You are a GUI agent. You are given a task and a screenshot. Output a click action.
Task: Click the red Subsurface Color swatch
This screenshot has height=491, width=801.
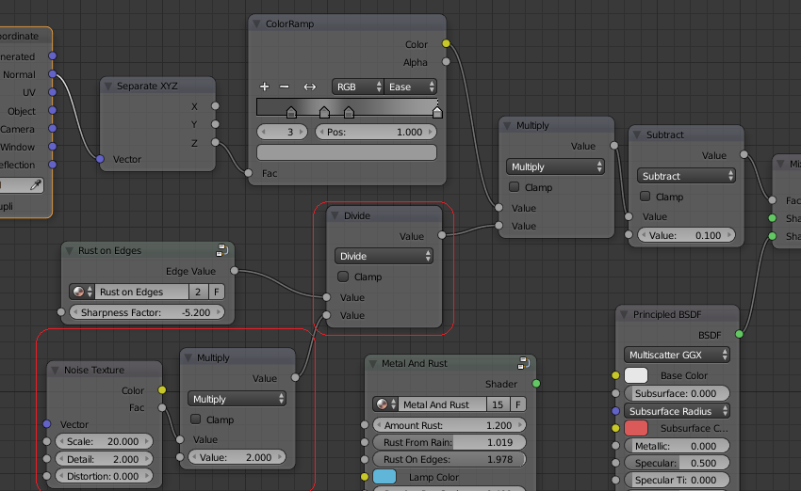pos(636,428)
